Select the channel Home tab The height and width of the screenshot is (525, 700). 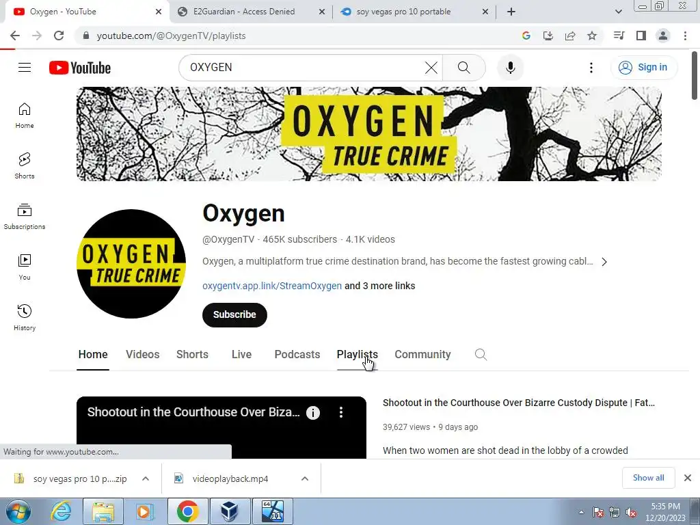93,355
